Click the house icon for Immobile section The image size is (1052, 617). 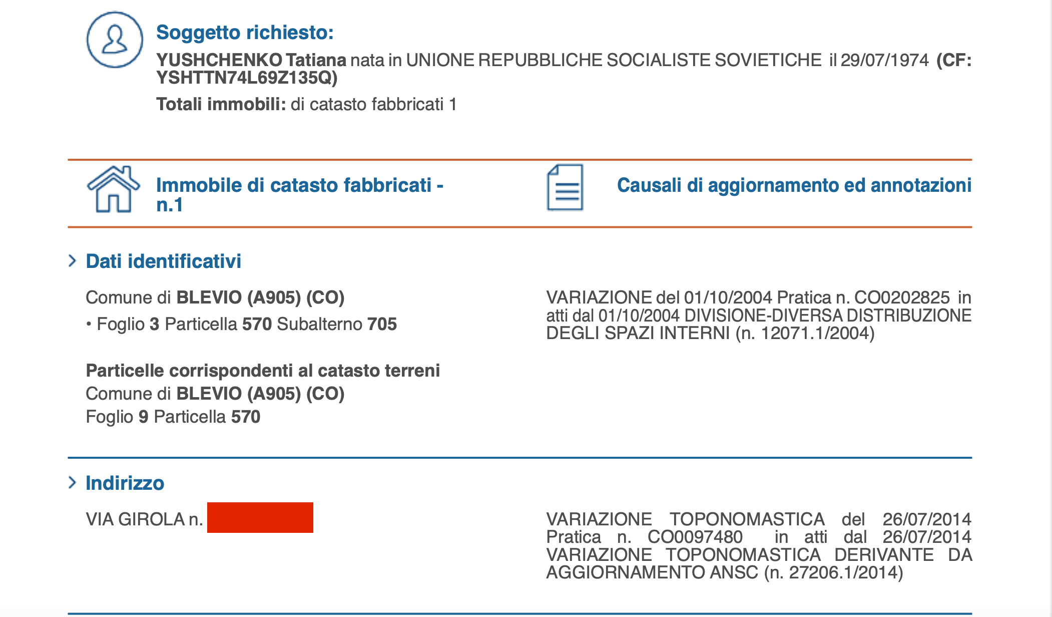114,189
